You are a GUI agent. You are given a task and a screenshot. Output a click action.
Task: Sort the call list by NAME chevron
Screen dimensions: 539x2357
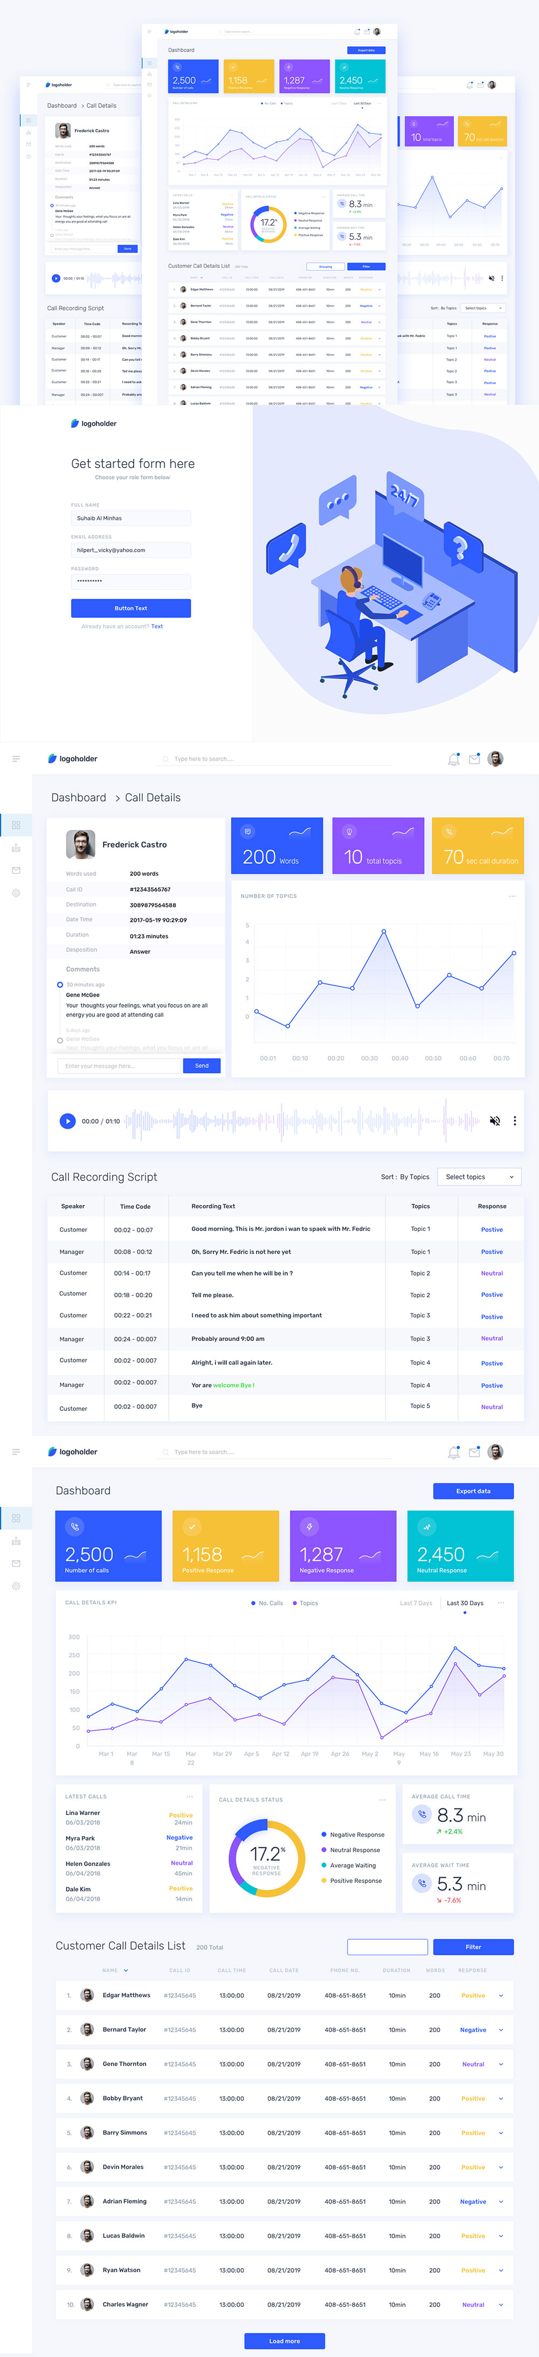click(x=125, y=1971)
